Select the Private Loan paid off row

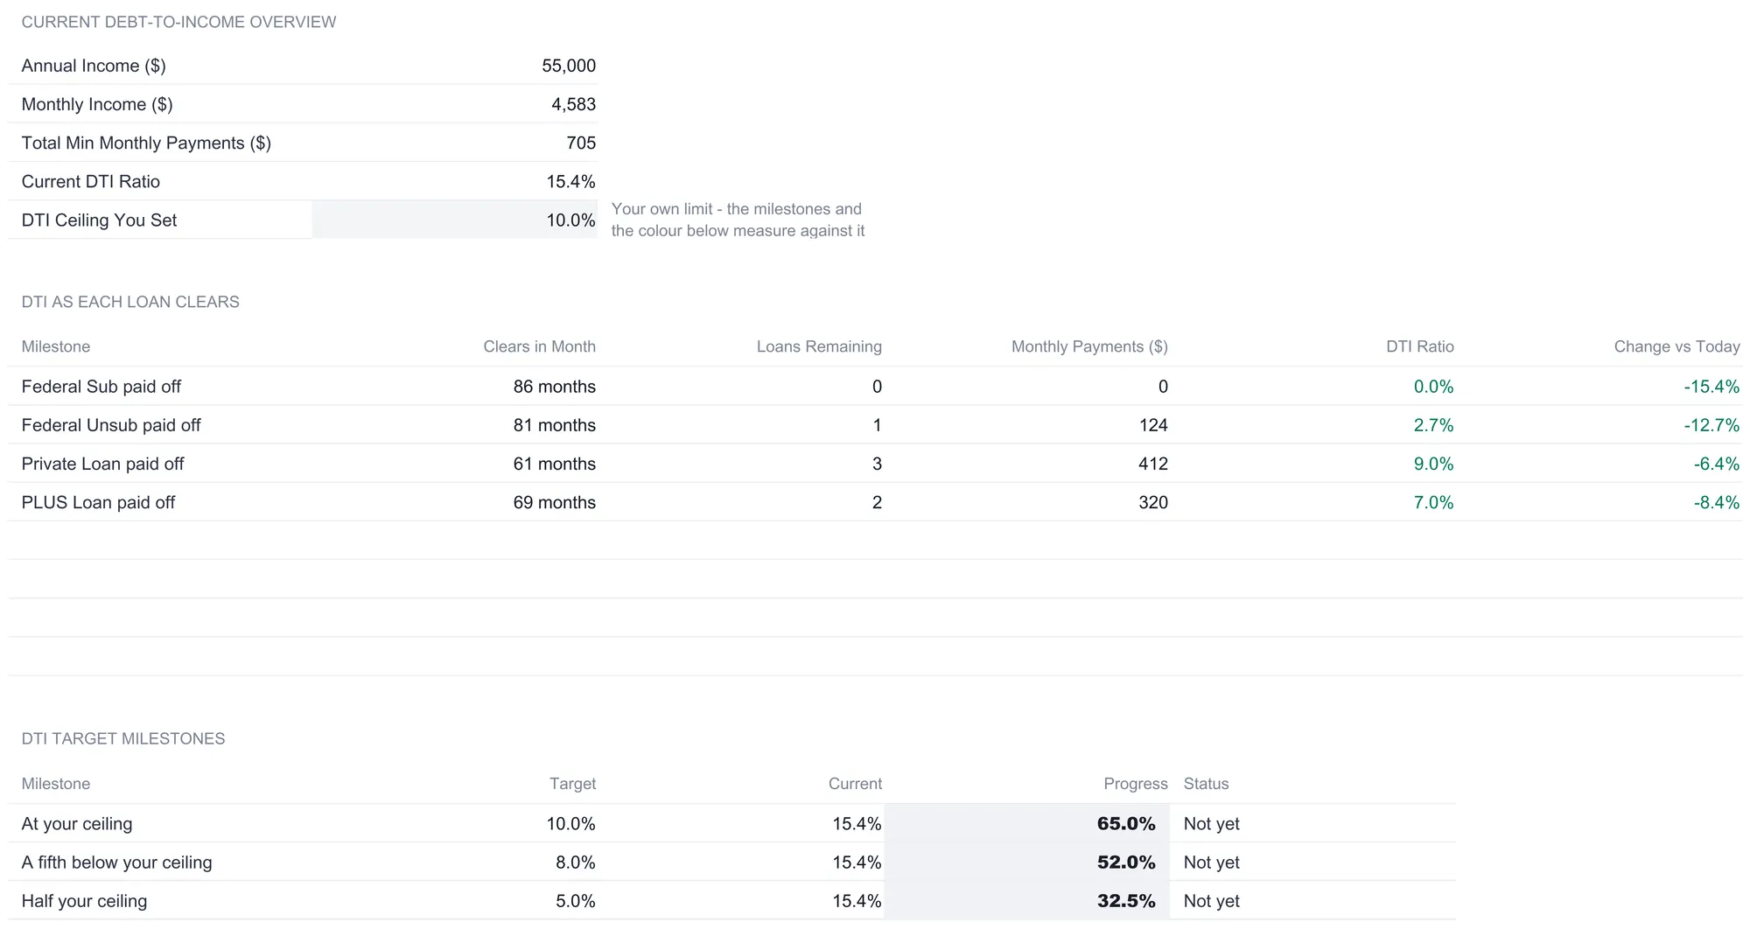coord(875,463)
